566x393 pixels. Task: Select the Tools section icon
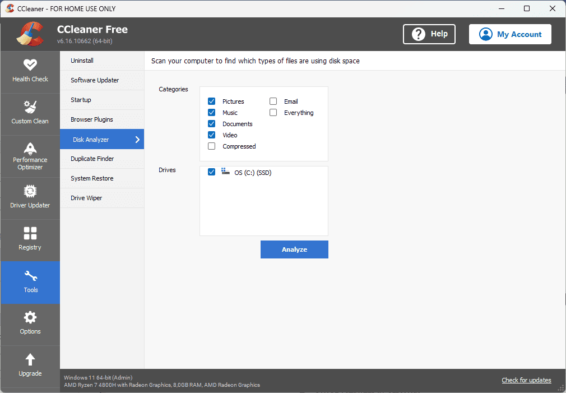[x=30, y=275]
